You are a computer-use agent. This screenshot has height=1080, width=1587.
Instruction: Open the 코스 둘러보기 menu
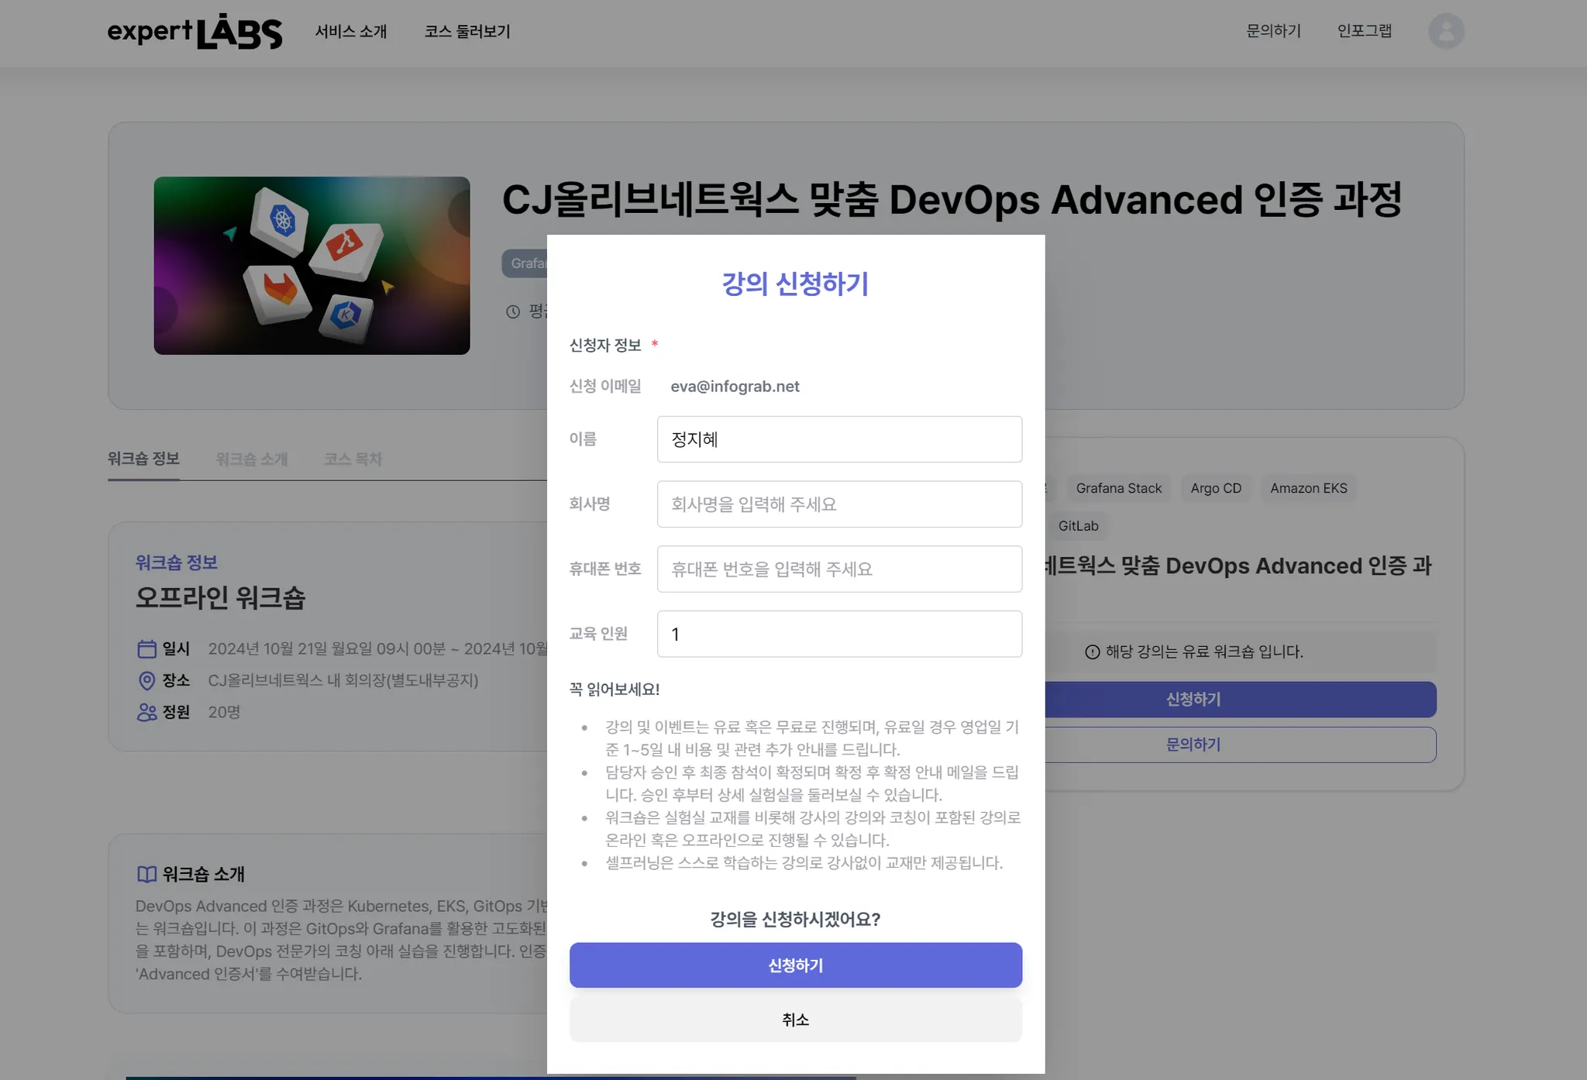point(467,32)
